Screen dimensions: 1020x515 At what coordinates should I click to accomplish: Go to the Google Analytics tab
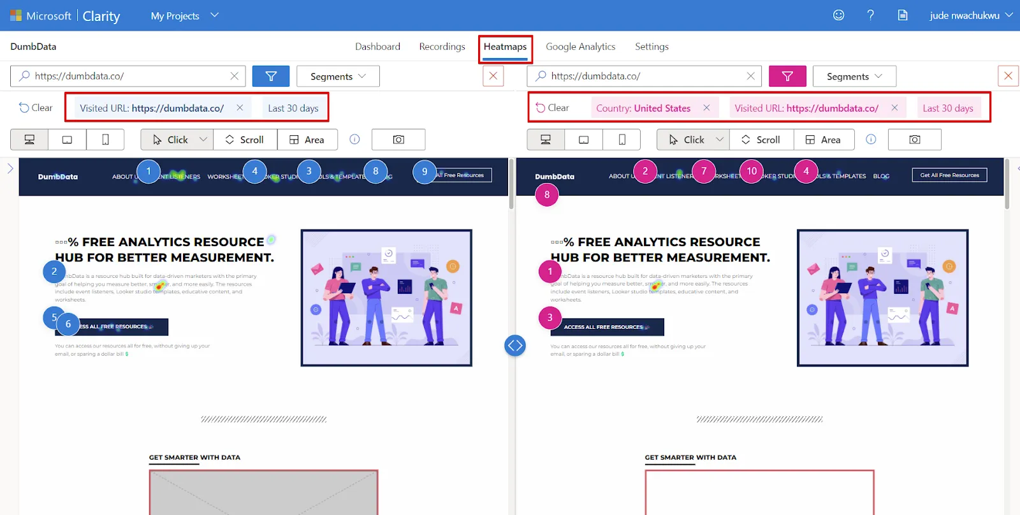click(x=580, y=47)
